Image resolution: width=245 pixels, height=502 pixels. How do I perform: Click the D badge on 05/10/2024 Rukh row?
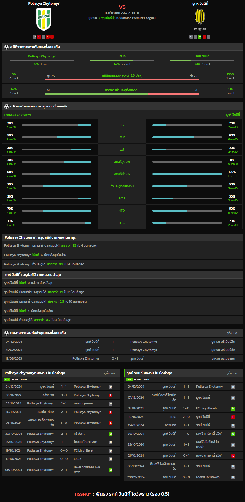pos(233,466)
